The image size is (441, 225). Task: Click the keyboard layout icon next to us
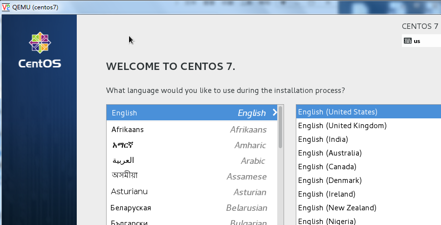tap(408, 41)
